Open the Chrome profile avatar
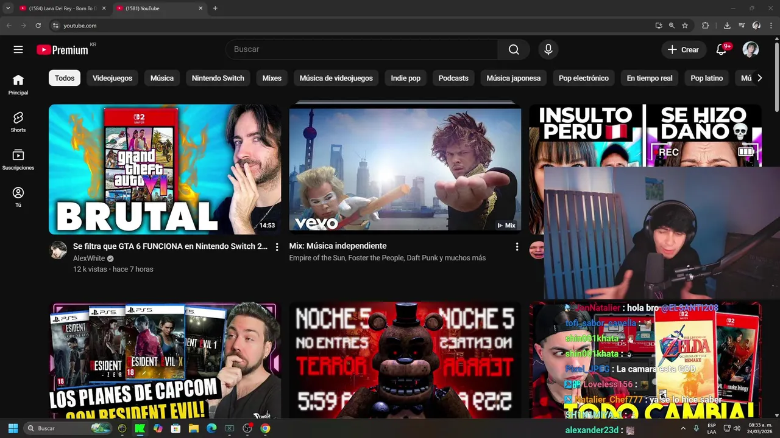This screenshot has height=438, width=780. click(756, 26)
